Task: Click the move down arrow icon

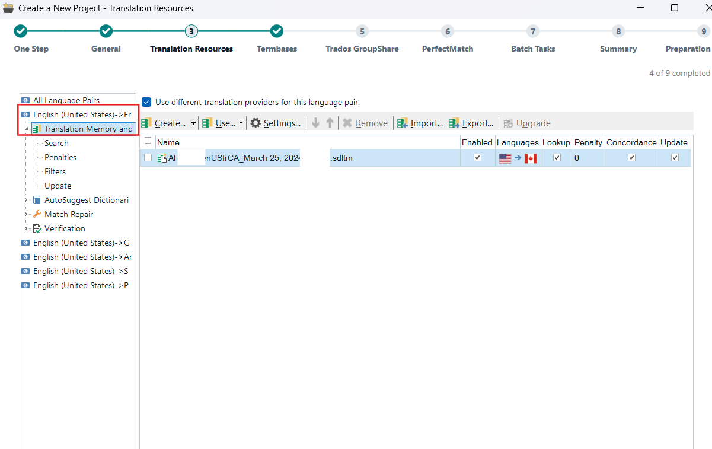Action: click(315, 123)
